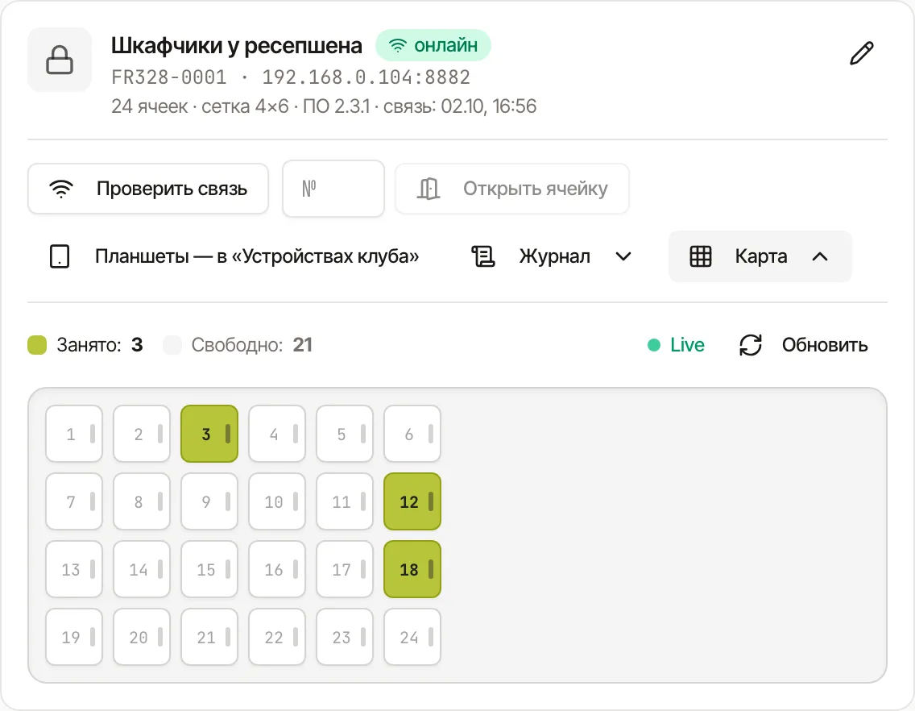Select locker cell 24
The image size is (915, 711).
[x=412, y=638]
